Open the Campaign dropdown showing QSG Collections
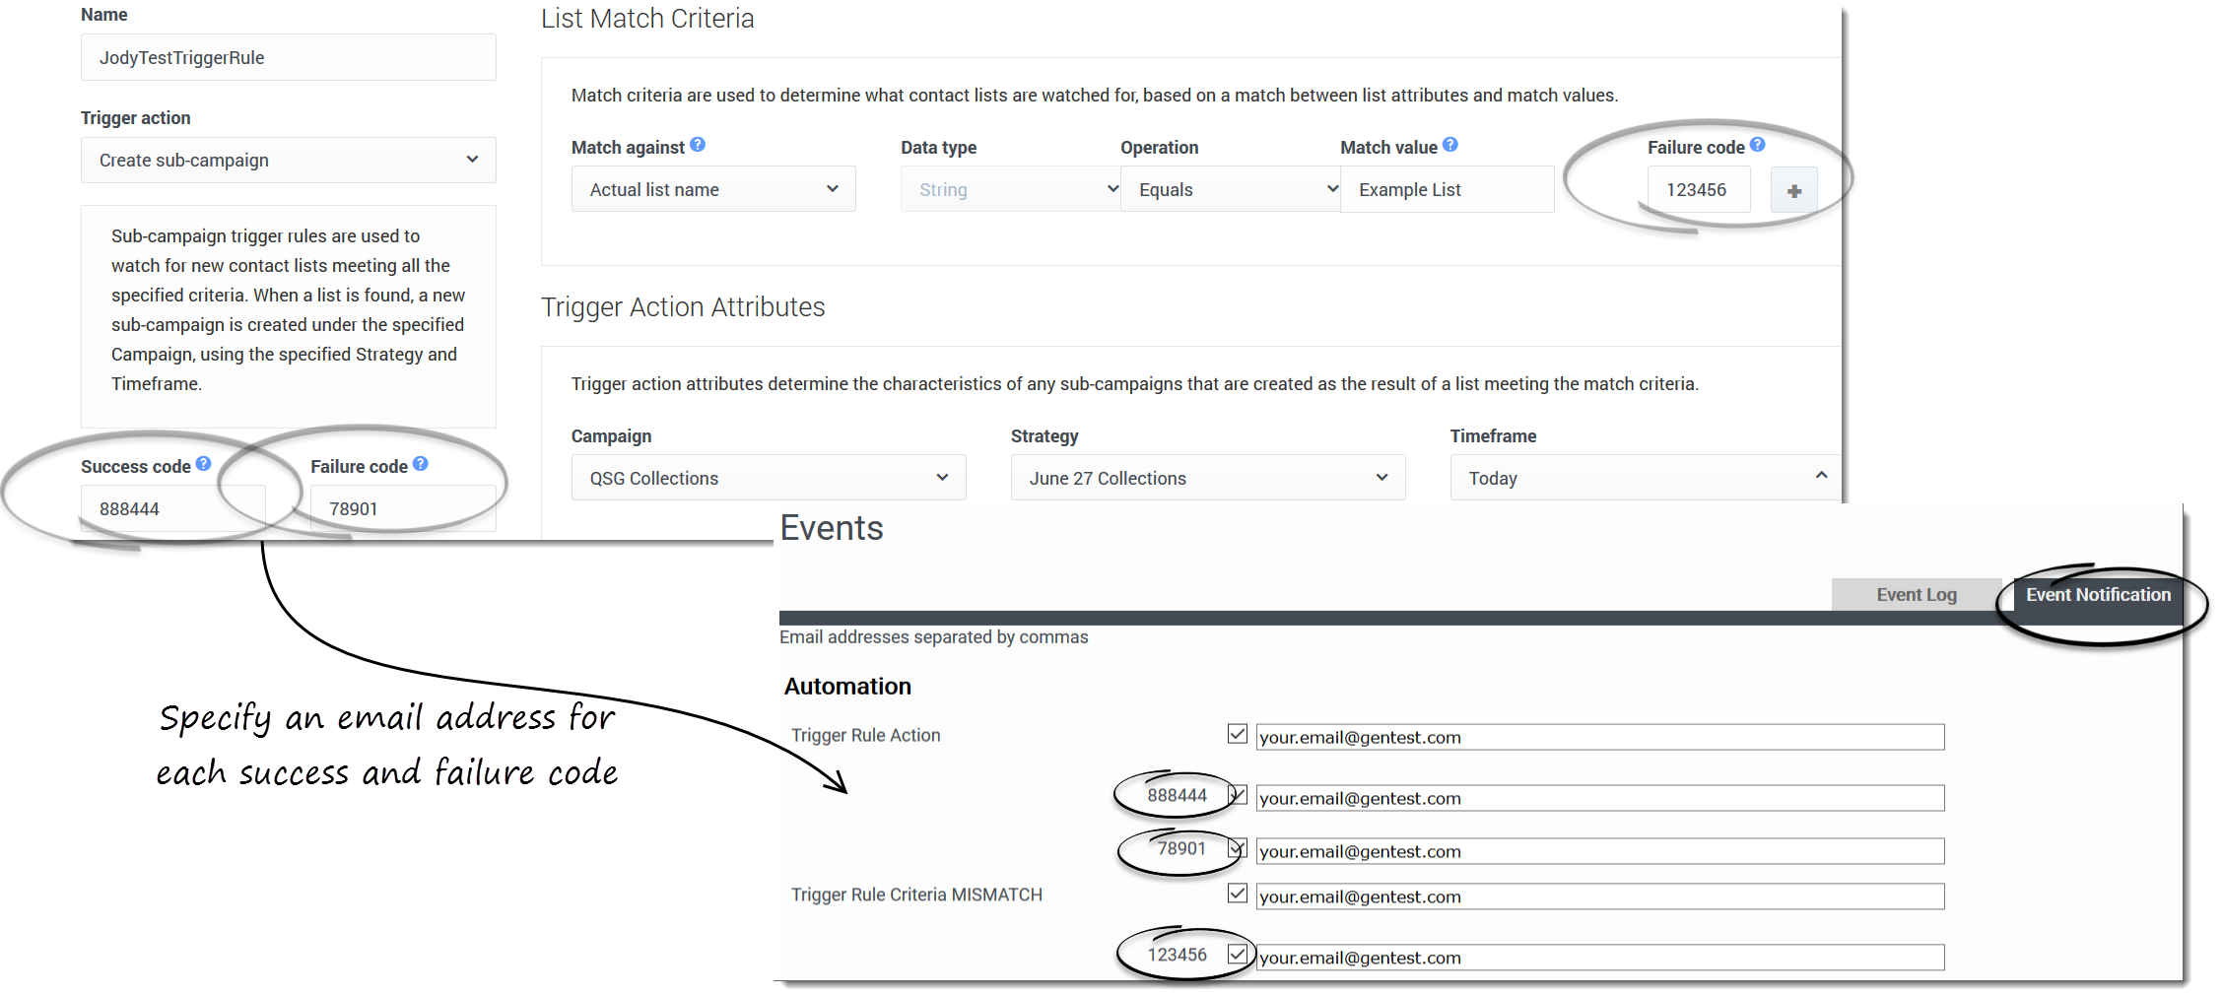The image size is (2223, 996). click(x=768, y=479)
